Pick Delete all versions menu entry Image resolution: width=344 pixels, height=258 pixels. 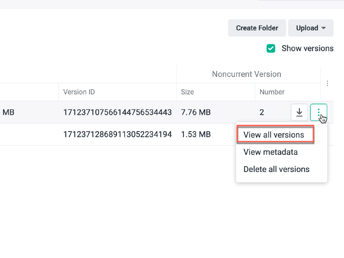point(276,169)
